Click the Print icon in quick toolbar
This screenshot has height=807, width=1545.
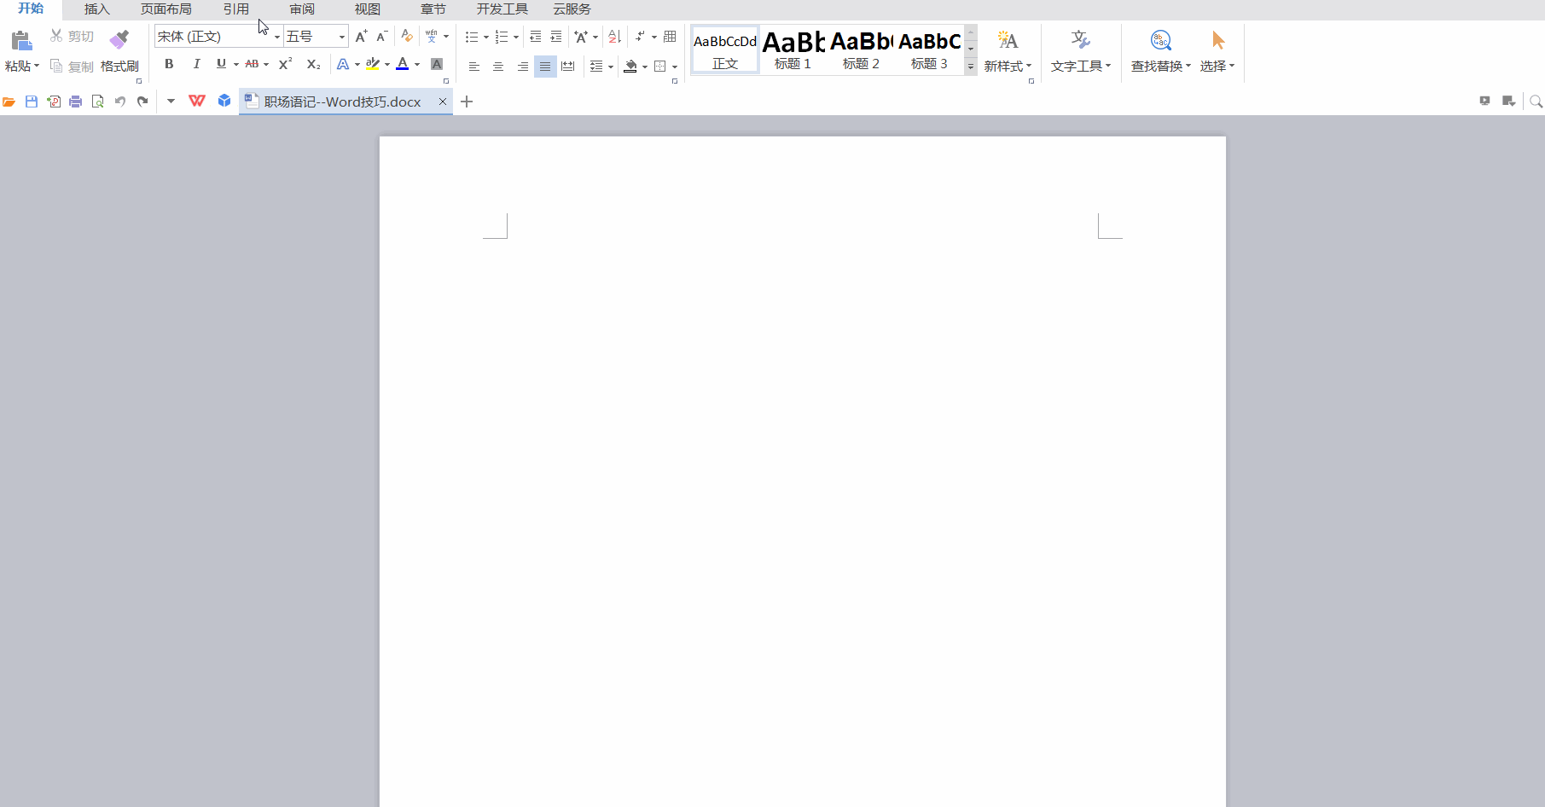[76, 102]
